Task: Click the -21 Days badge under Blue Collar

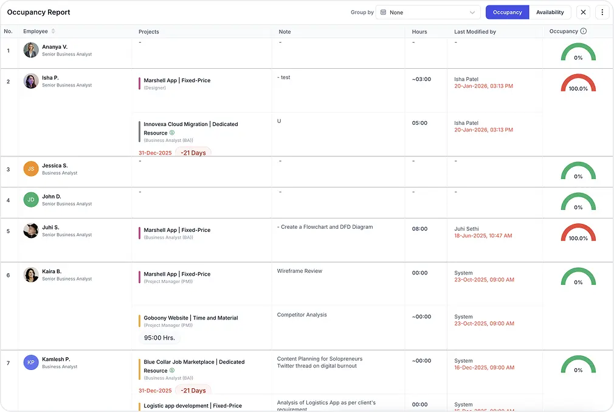Action: click(x=193, y=391)
